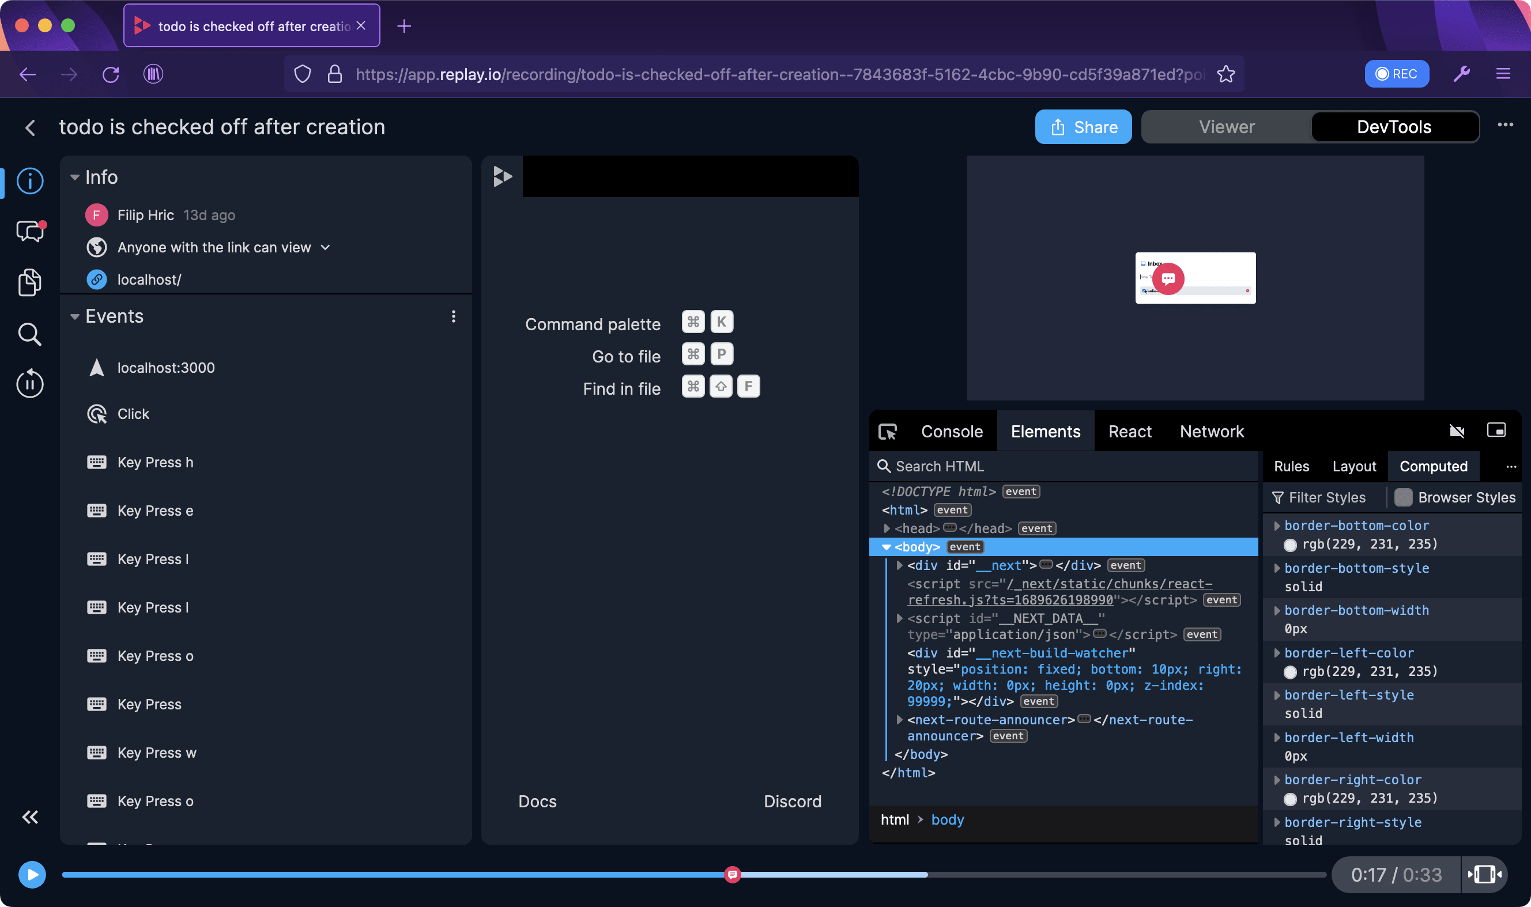Open the Pause information panel icon
The height and width of the screenshot is (907, 1531).
click(29, 384)
